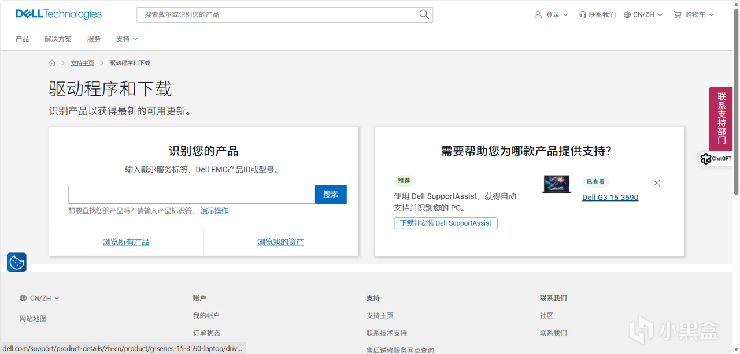740x354 pixels.
Task: Click the magnifier icon in top search bar
Action: tap(424, 14)
